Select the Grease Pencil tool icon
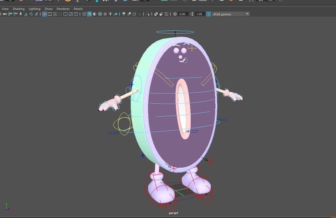Viewport: 336px width, 218px height. 36,14
